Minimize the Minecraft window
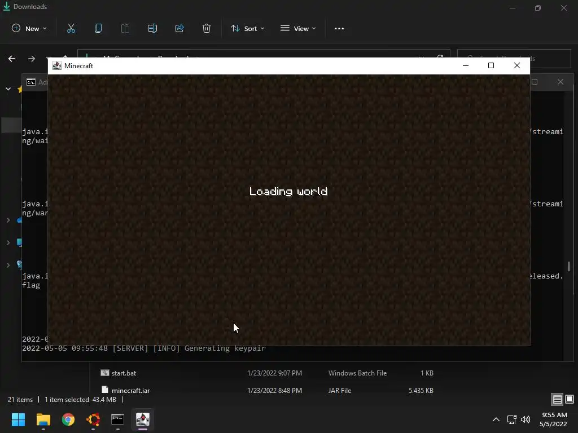The image size is (578, 433). (x=466, y=65)
